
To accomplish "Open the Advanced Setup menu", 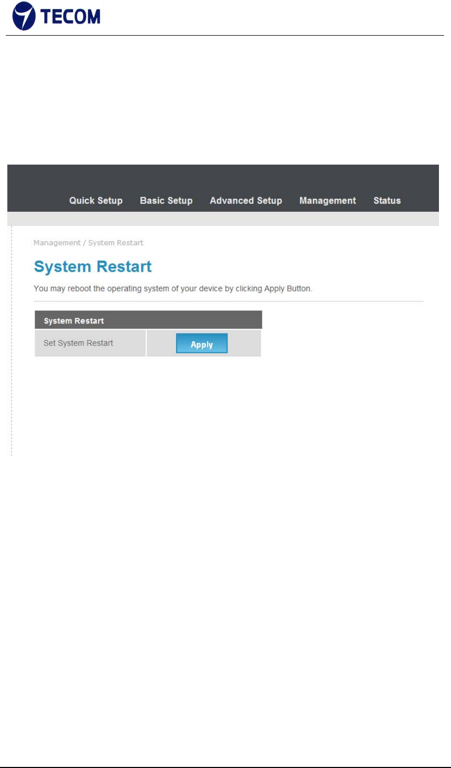I will 246,201.
